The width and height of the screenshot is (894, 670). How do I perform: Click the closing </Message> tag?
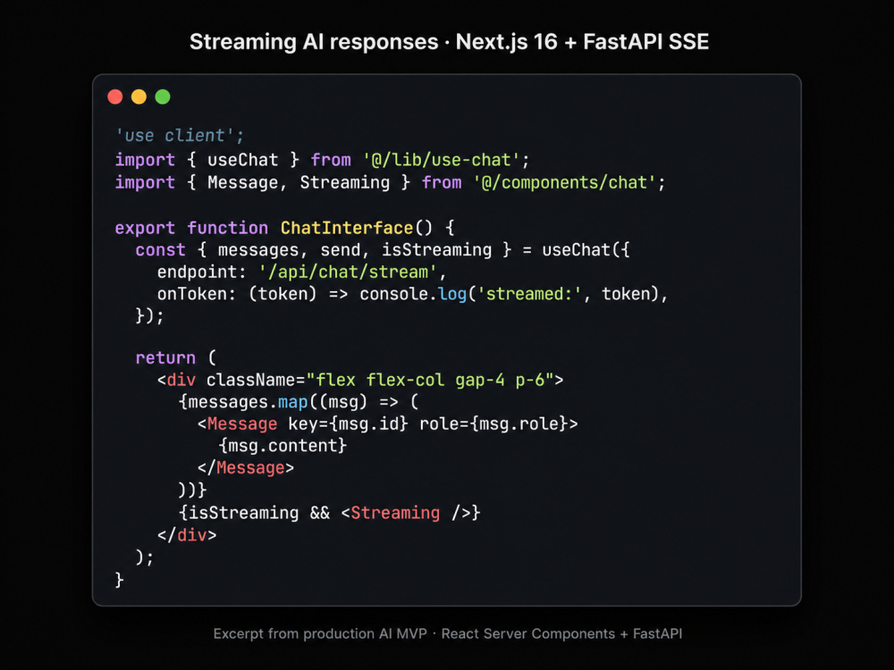point(246,468)
